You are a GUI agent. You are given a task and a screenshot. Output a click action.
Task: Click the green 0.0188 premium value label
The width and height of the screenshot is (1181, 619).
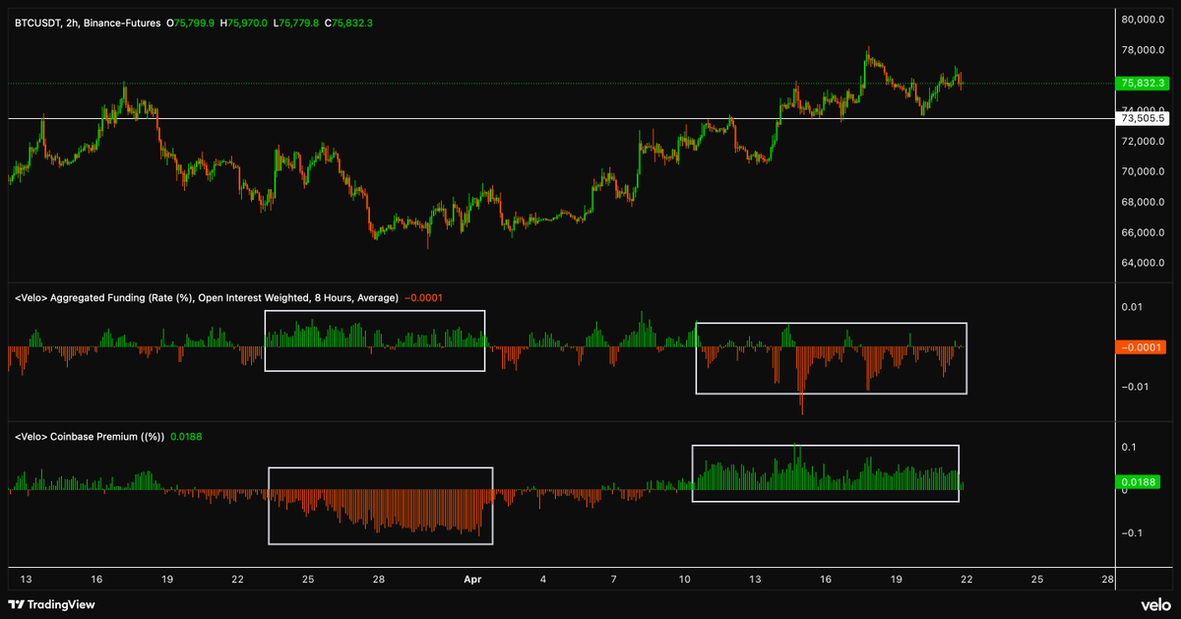pos(1138,481)
